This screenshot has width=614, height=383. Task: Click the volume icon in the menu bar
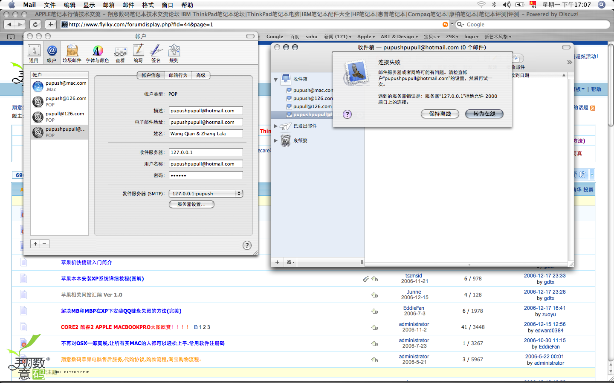click(x=507, y=5)
